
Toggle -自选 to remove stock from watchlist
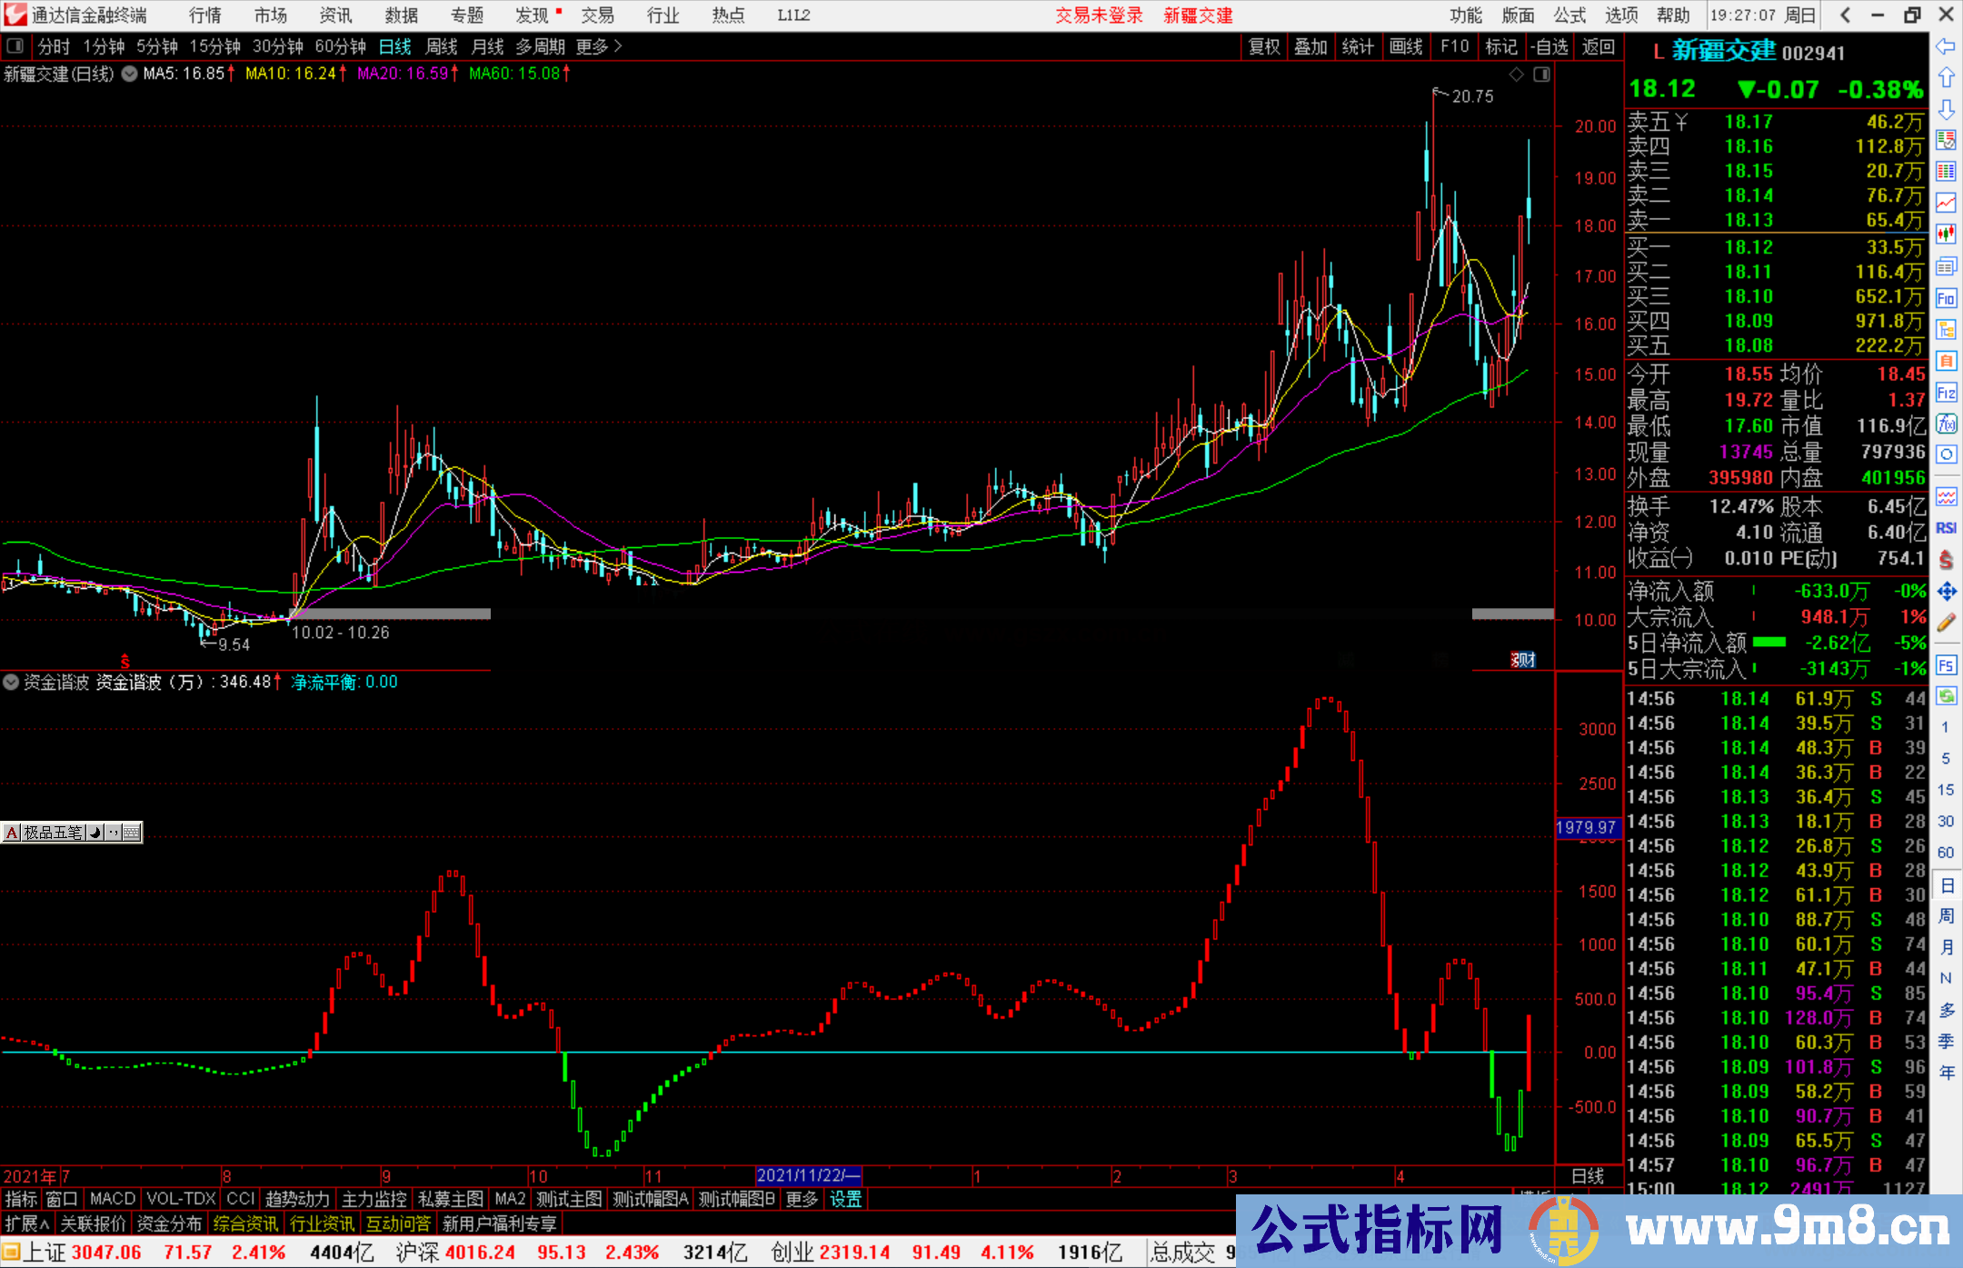[x=1549, y=46]
